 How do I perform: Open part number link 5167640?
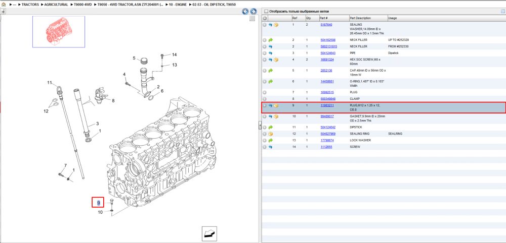[326, 24]
